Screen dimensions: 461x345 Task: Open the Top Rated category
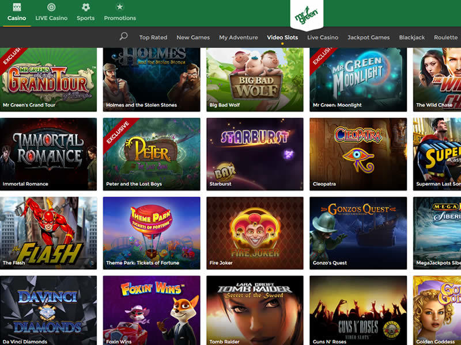(x=153, y=37)
